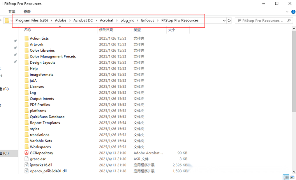This screenshot has height=180, width=296.
Task: Switch to large icons view layout
Action: pos(292,177)
